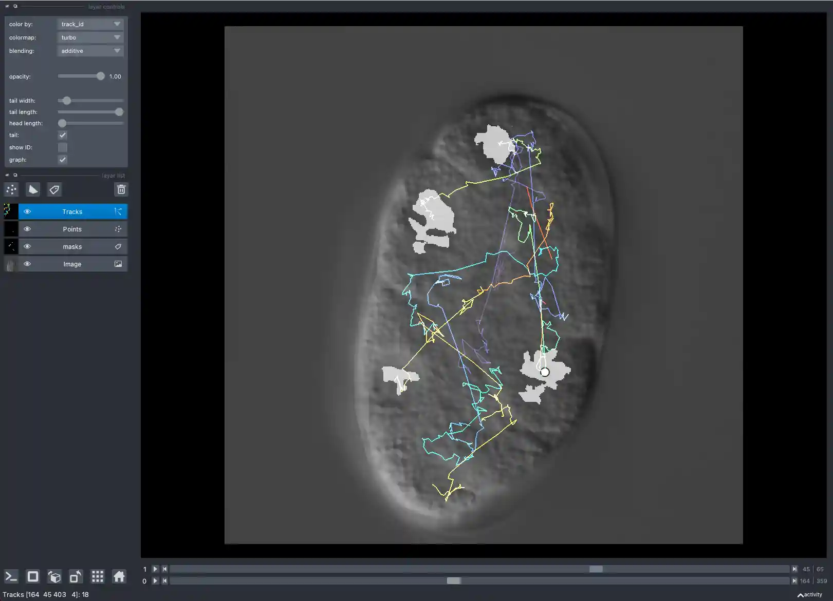Image resolution: width=833 pixels, height=601 pixels.
Task: Enable the show ID checkbox
Action: click(x=62, y=147)
